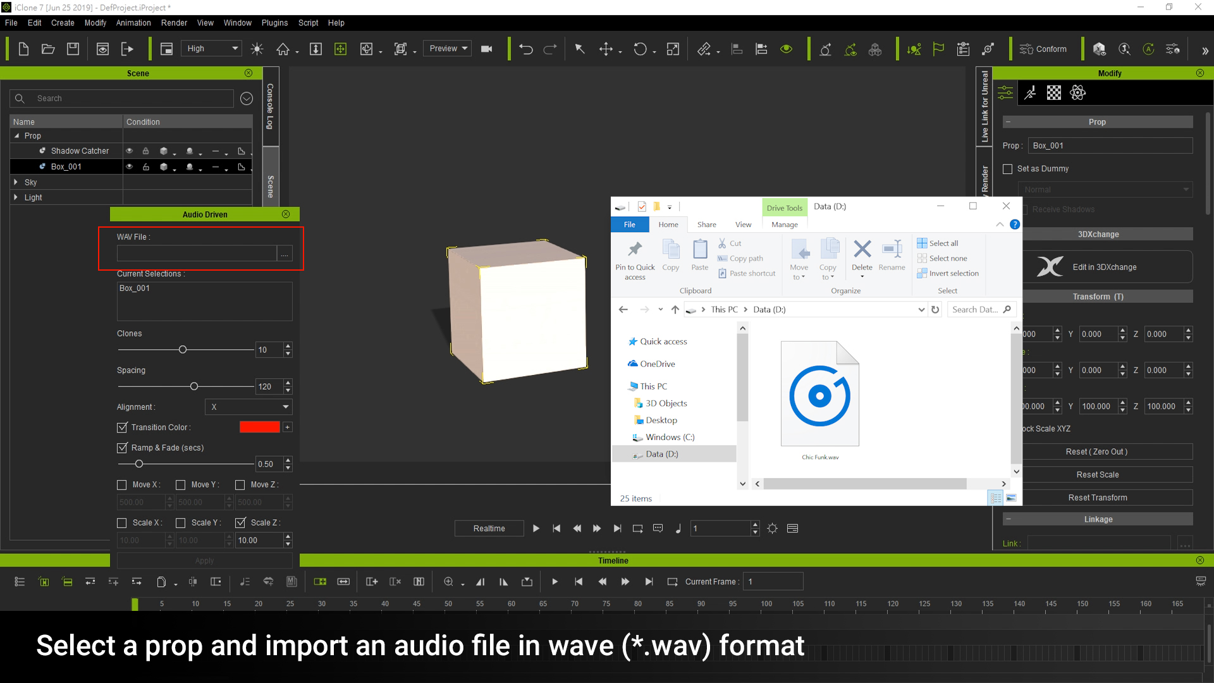Open the Preview mode dropdown
Viewport: 1214px width, 683px height.
pyautogui.click(x=448, y=49)
